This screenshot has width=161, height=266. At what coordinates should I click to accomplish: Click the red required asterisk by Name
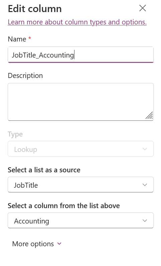(x=30, y=38)
